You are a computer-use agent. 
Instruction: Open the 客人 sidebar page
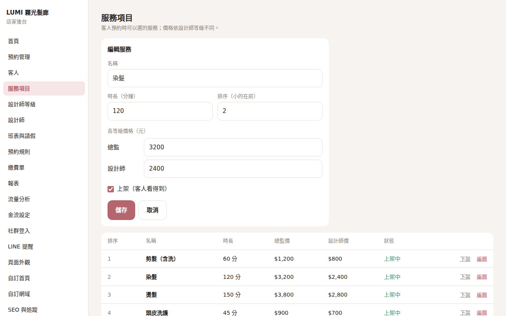click(x=44, y=73)
